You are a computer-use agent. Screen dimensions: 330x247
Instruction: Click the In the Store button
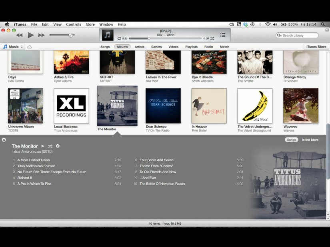(310, 140)
